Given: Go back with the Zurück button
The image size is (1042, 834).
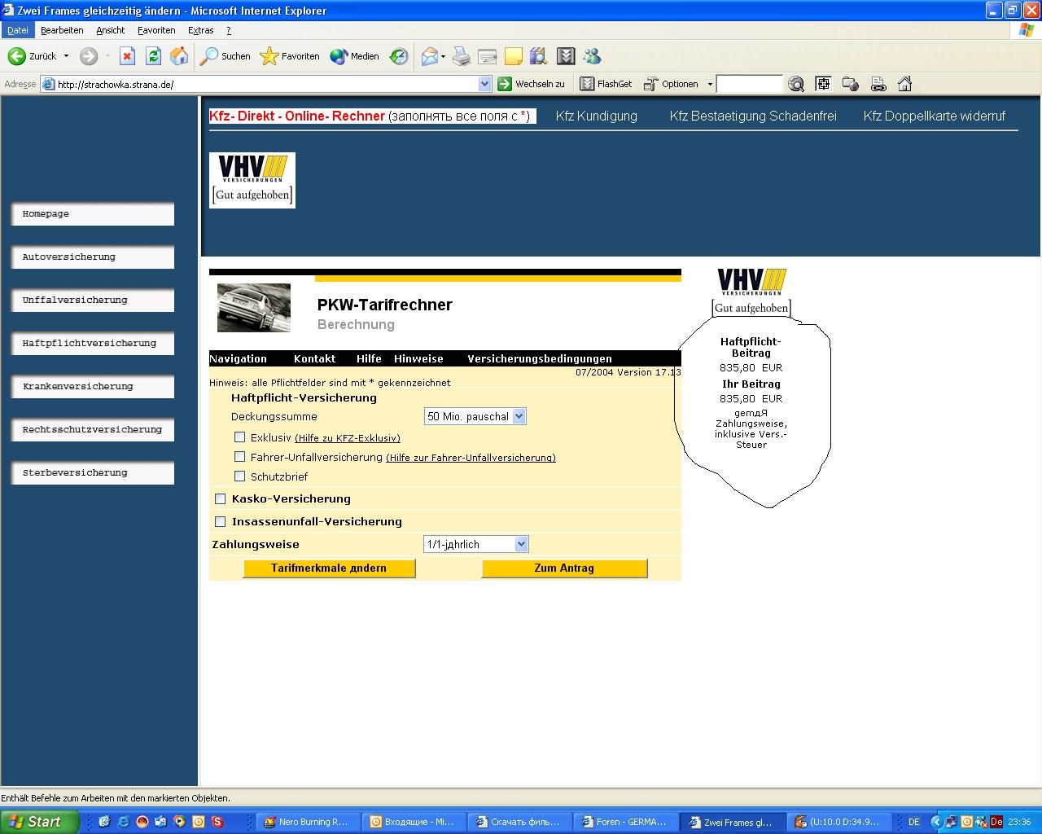Looking at the screenshot, I should tap(32, 56).
